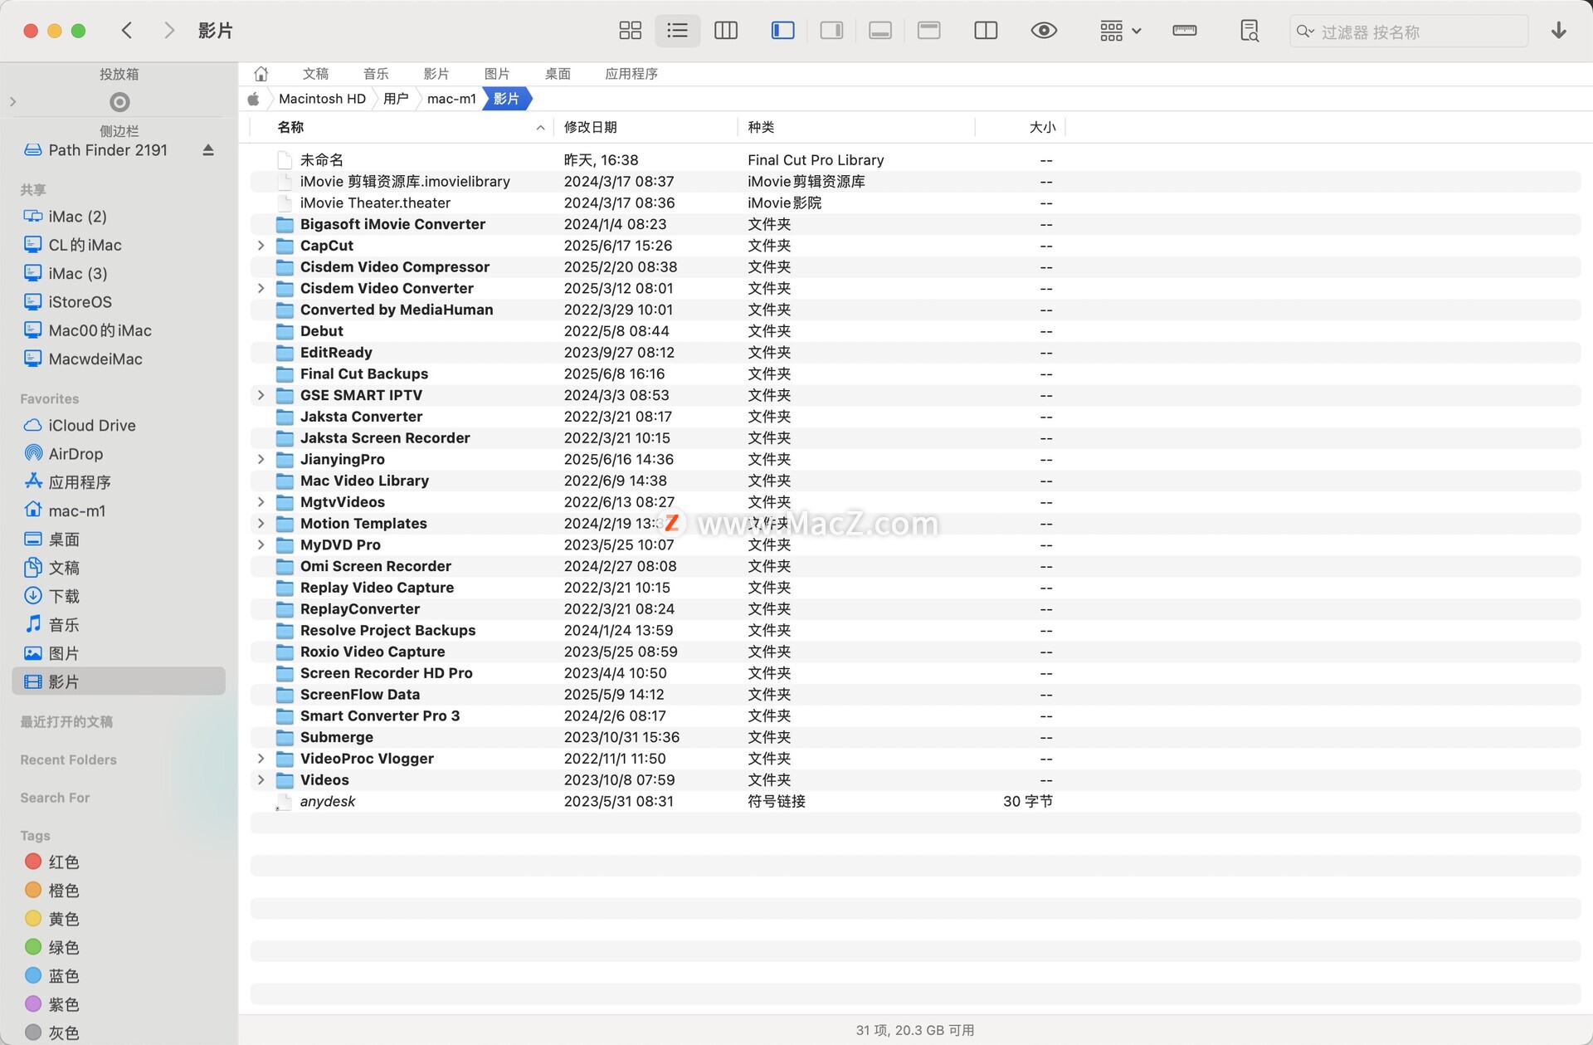Eject the Path Finder 2191 volume

[x=208, y=150]
